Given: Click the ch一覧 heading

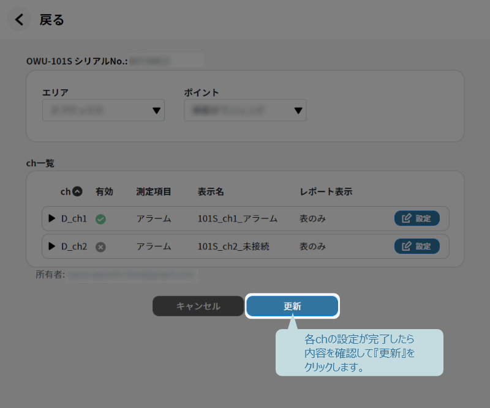Looking at the screenshot, I should [x=40, y=163].
